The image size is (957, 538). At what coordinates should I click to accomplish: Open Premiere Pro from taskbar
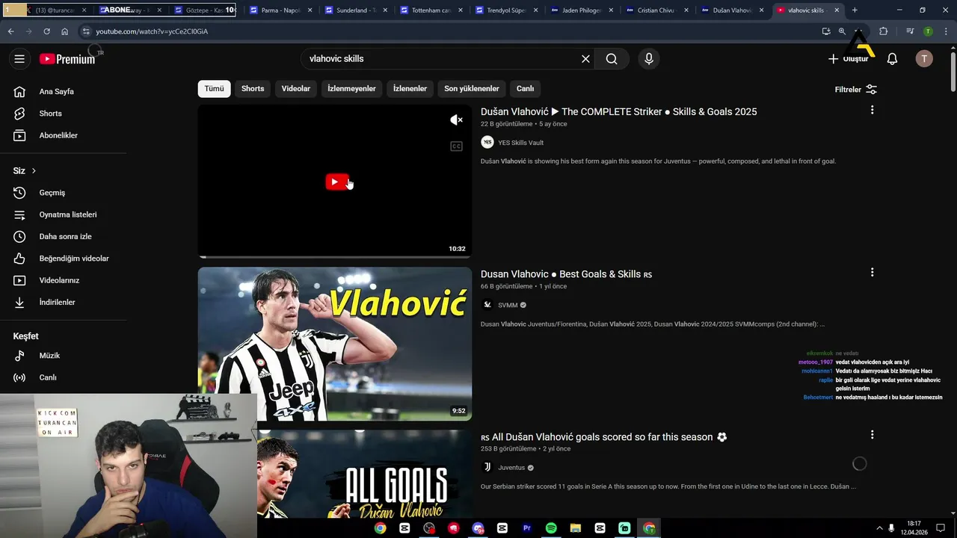coord(526,528)
